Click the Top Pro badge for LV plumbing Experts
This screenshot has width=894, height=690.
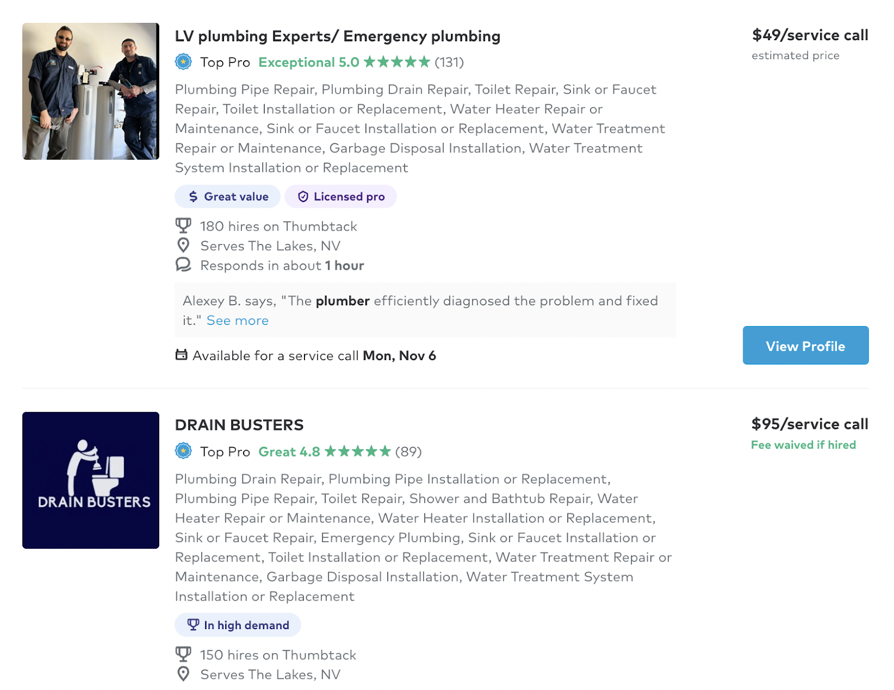183,62
